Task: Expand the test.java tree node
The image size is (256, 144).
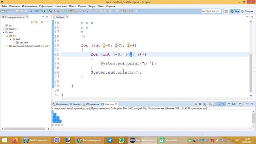Action: 14,43
